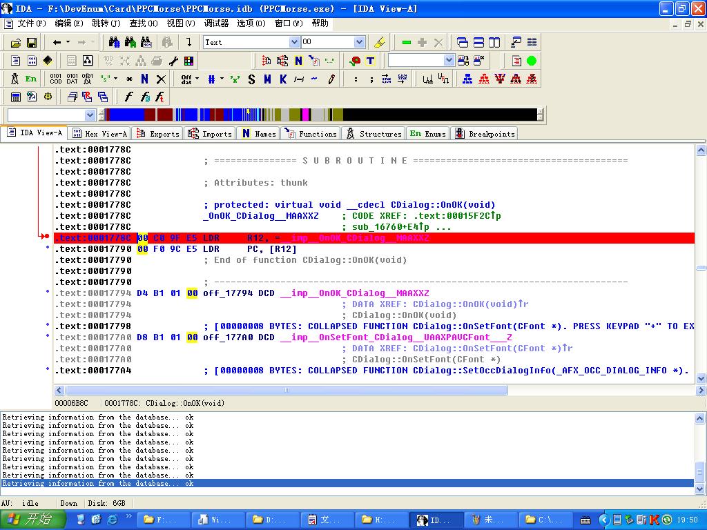Jump back with the left arrow

[x=57, y=42]
